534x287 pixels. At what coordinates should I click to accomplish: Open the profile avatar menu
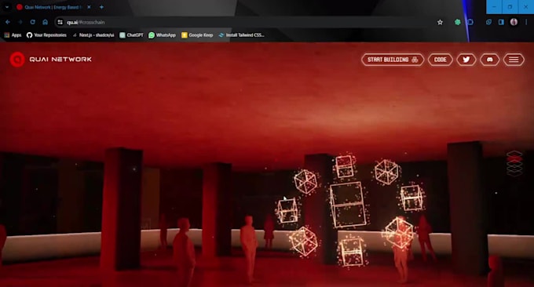point(514,22)
